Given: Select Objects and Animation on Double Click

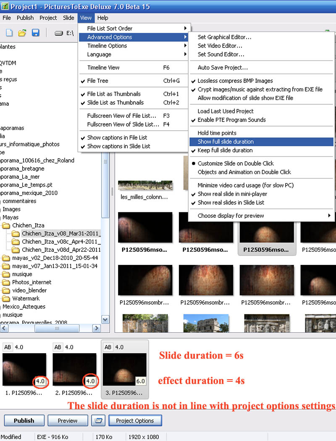Looking at the screenshot, I should (x=244, y=172).
